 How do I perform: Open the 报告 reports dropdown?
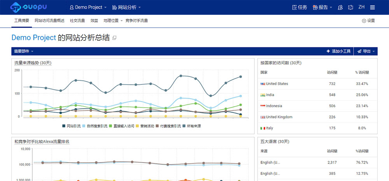[322, 7]
